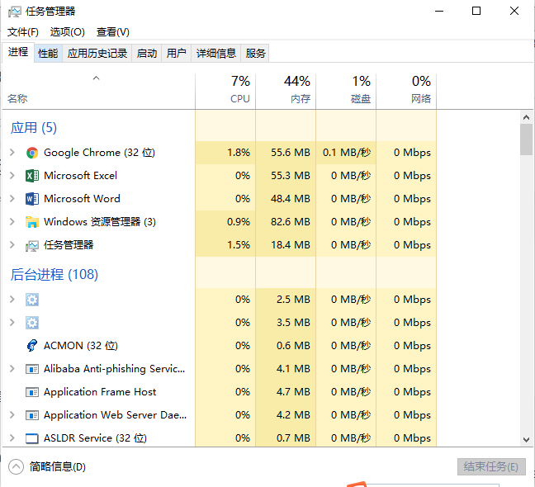Switch to the 性能 tab
The height and width of the screenshot is (487, 535).
click(48, 53)
